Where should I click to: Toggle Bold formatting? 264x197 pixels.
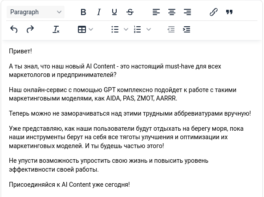coord(83,12)
